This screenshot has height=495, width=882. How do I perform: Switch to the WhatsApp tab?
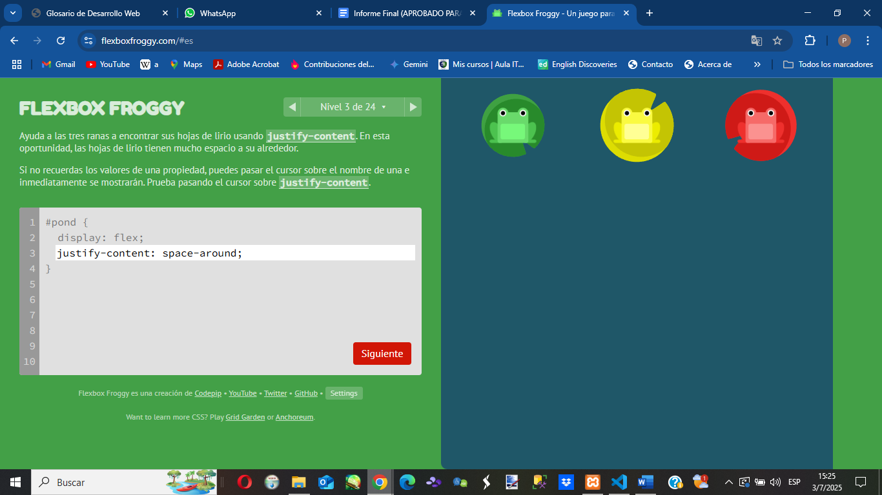tap(245, 13)
